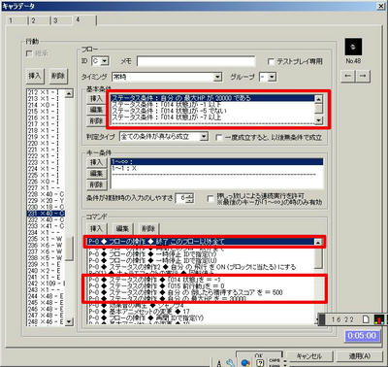Image resolution: width=388 pixels, height=367 pixels.
Task: Click 挿入 button in 行動 section
Action: coord(35,76)
